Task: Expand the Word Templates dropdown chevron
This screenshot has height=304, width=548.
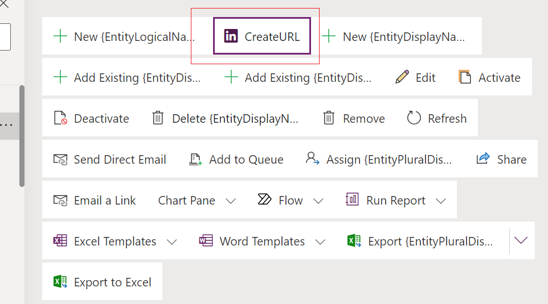Action: (320, 241)
